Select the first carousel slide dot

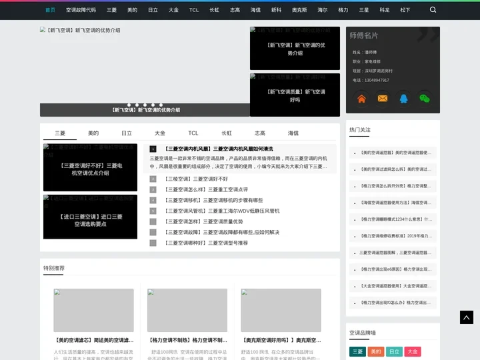(x=129, y=105)
